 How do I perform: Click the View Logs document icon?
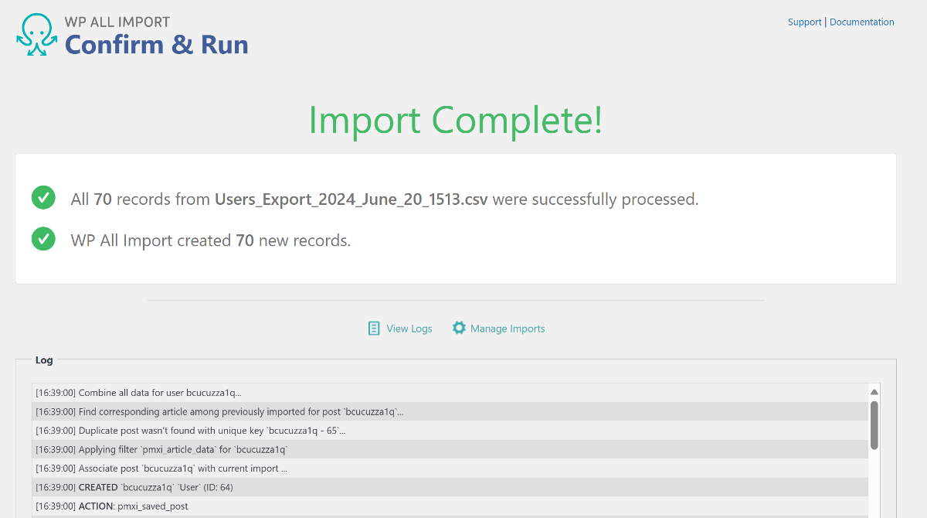click(x=374, y=329)
